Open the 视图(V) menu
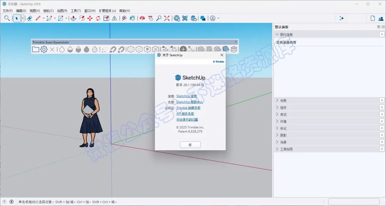The width and height of the screenshot is (386, 206). point(35,11)
